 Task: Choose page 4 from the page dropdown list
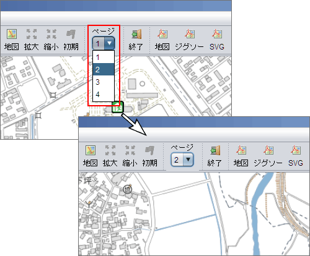click(x=104, y=95)
